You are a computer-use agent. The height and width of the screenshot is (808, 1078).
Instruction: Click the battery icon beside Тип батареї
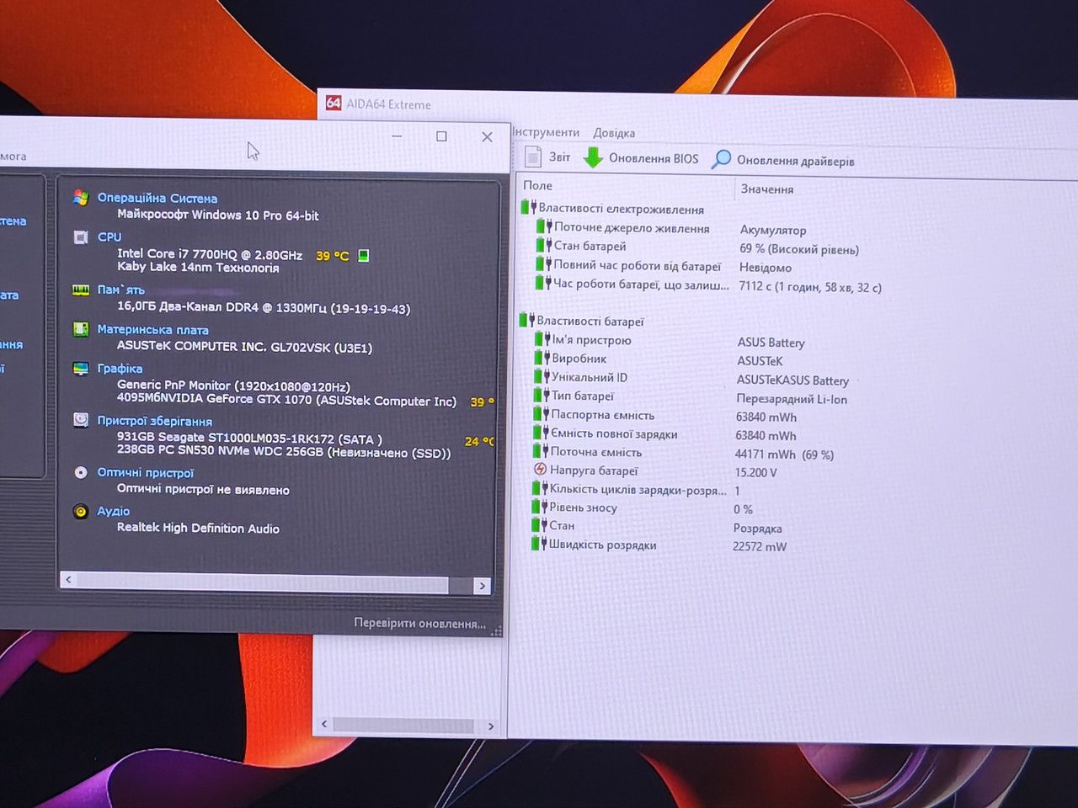point(542,395)
